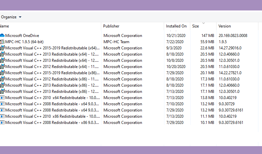The height and width of the screenshot is (154, 262).
Task: Select the MPC-HC 1.9.5 (64-bit) entry
Action: [24, 42]
